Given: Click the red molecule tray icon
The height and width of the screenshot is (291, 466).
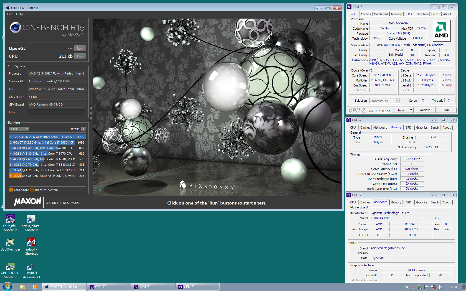Looking at the screenshot, I should [413, 287].
